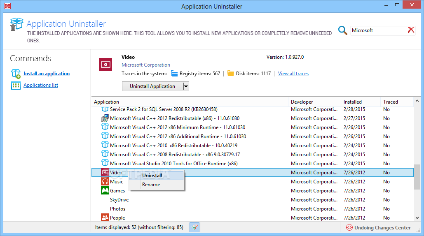Open the View all traces link
This screenshot has width=424, height=236.
(293, 74)
